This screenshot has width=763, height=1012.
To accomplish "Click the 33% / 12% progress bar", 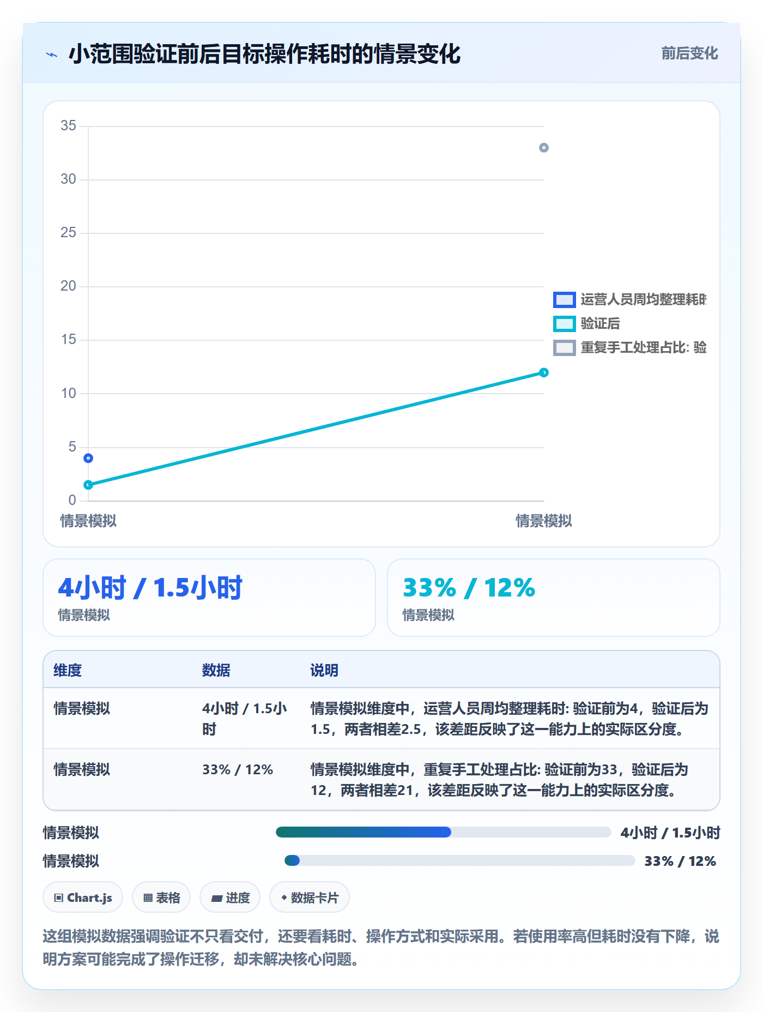I will click(459, 860).
